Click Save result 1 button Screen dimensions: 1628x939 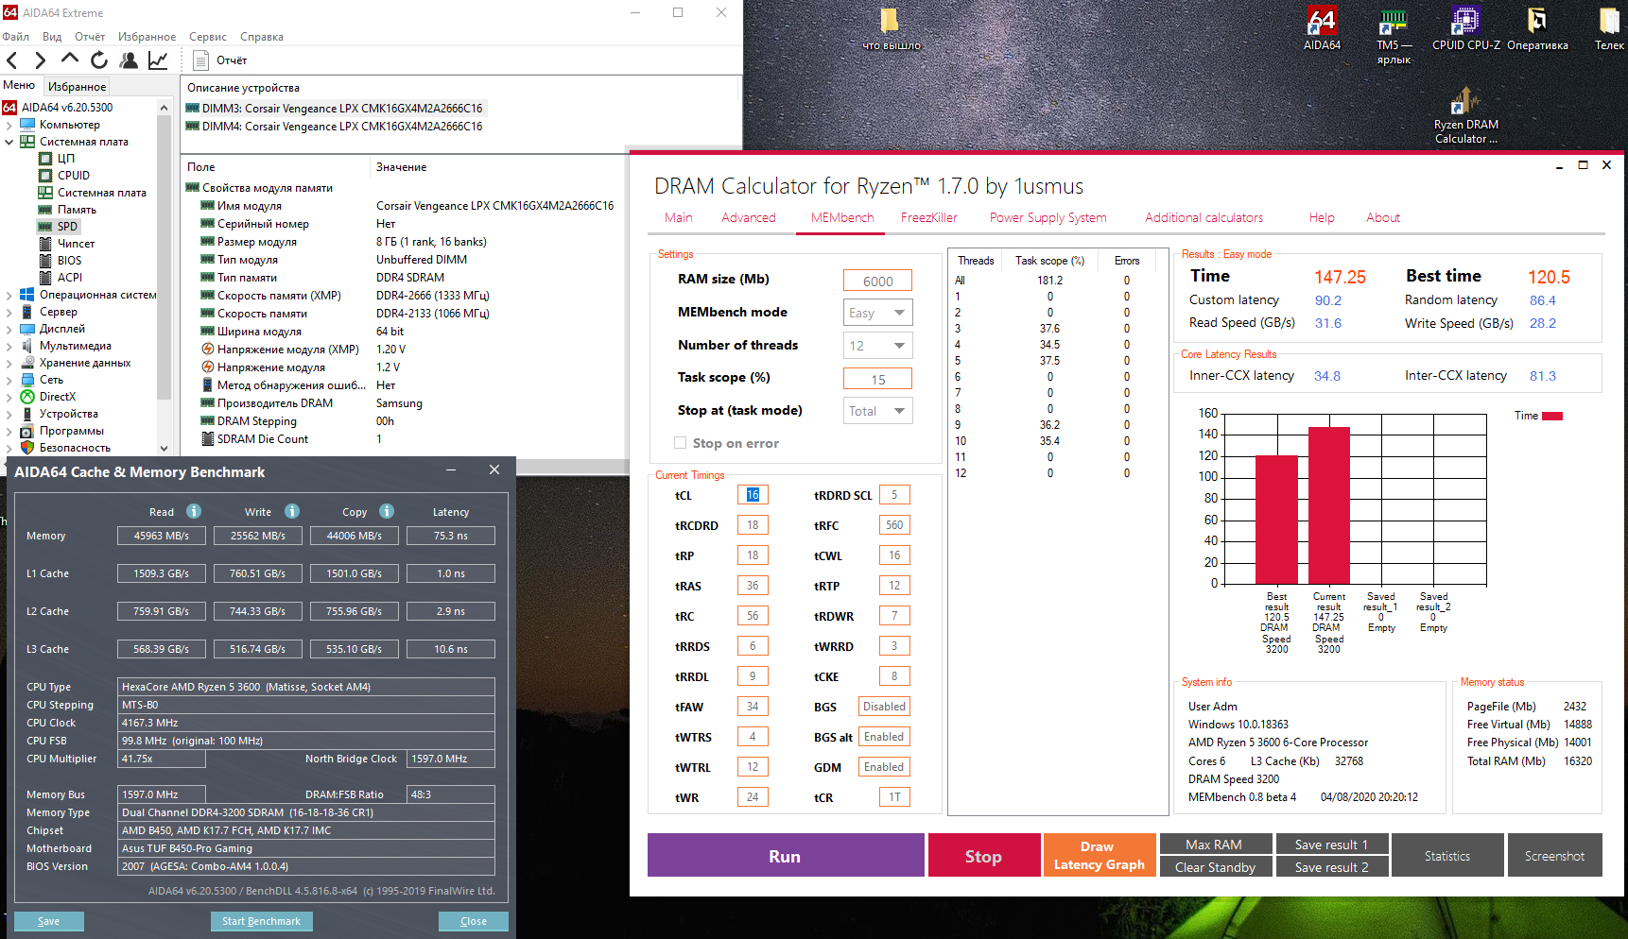1331,845
